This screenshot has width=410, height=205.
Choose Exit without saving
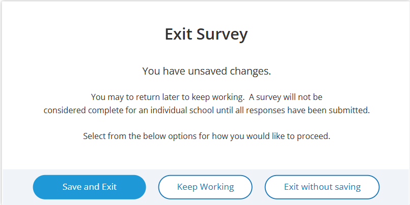(322, 187)
